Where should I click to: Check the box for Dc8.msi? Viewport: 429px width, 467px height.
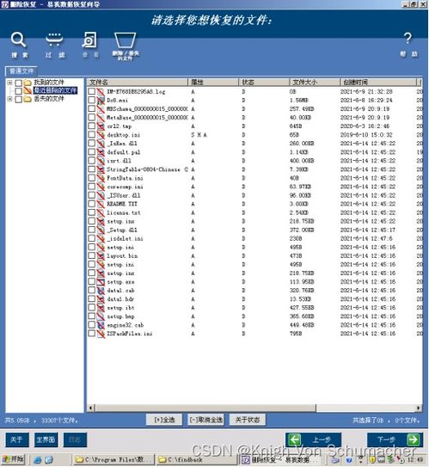click(92, 100)
